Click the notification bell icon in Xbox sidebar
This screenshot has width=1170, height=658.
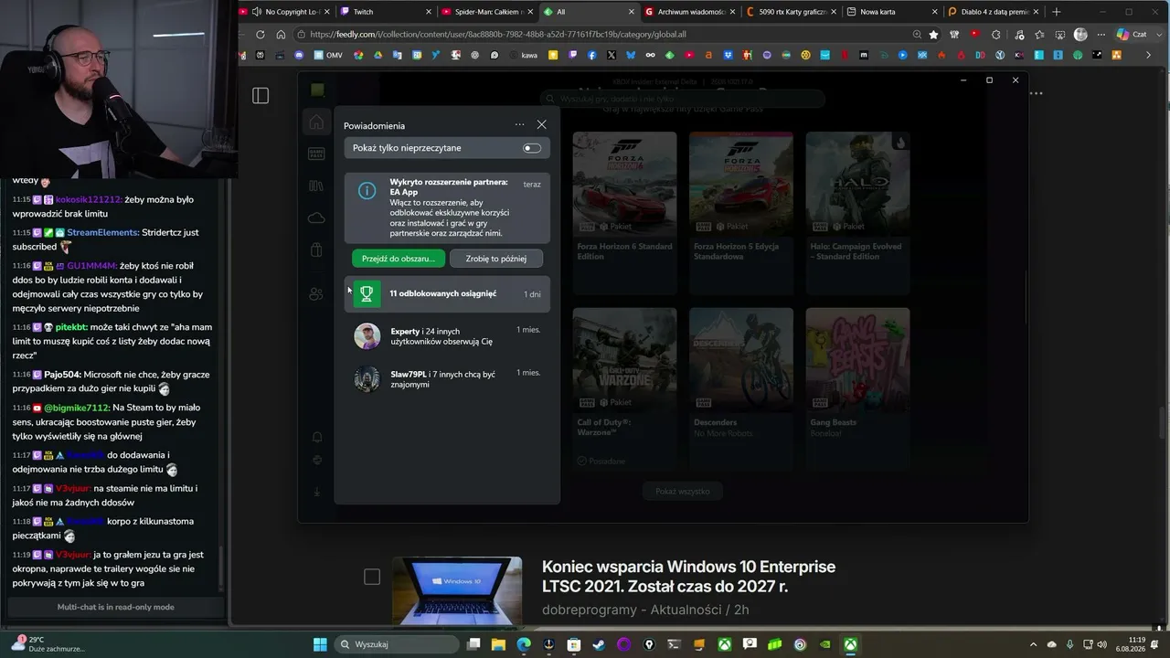click(317, 437)
